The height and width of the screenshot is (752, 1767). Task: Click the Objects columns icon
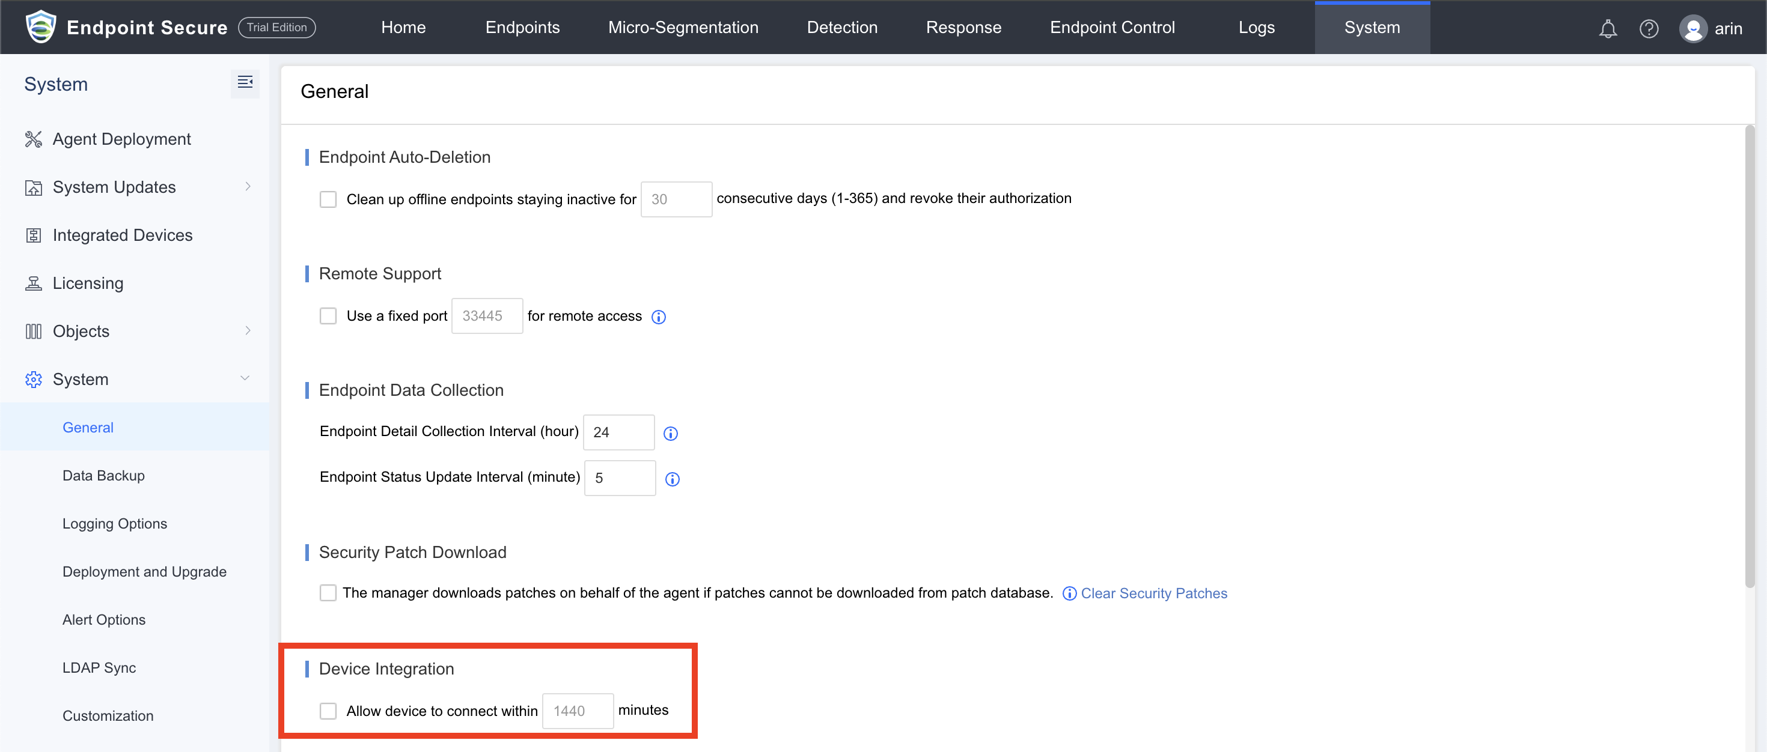tap(34, 331)
